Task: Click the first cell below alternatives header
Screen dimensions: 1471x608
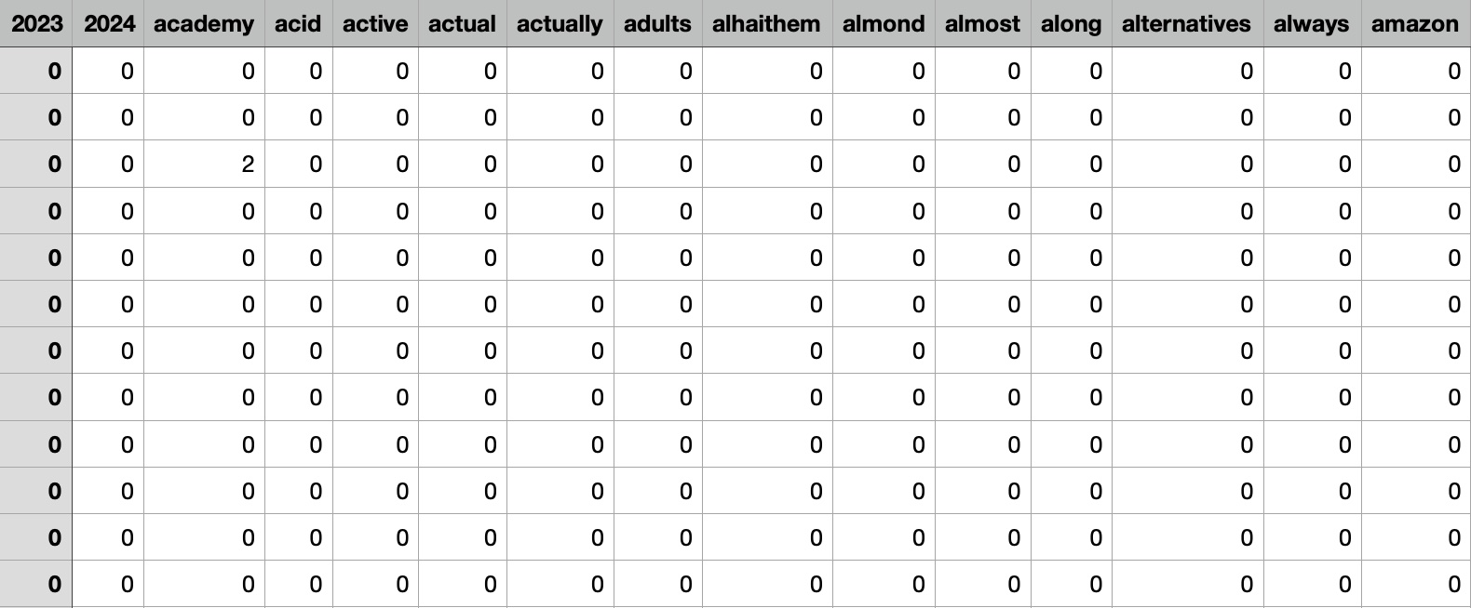Action: pos(1187,72)
